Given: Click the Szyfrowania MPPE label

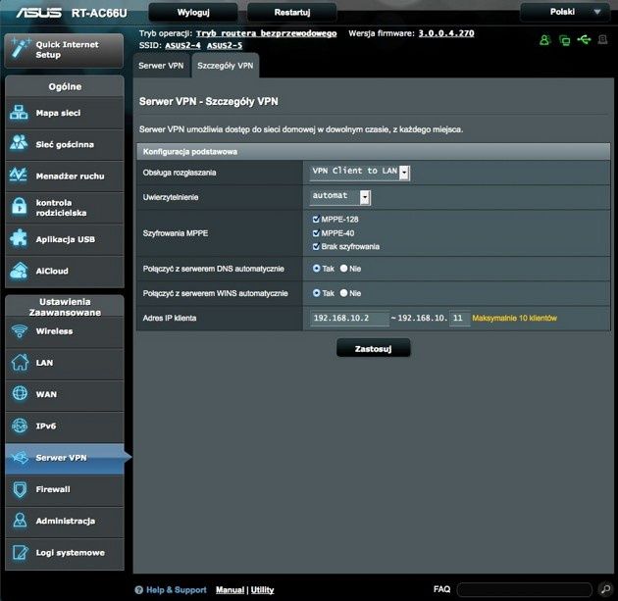Looking at the screenshot, I should coord(176,233).
